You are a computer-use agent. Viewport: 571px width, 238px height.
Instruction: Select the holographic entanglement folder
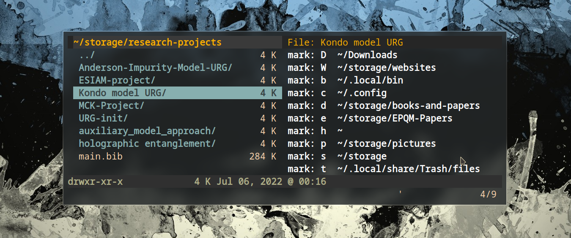coord(147,143)
